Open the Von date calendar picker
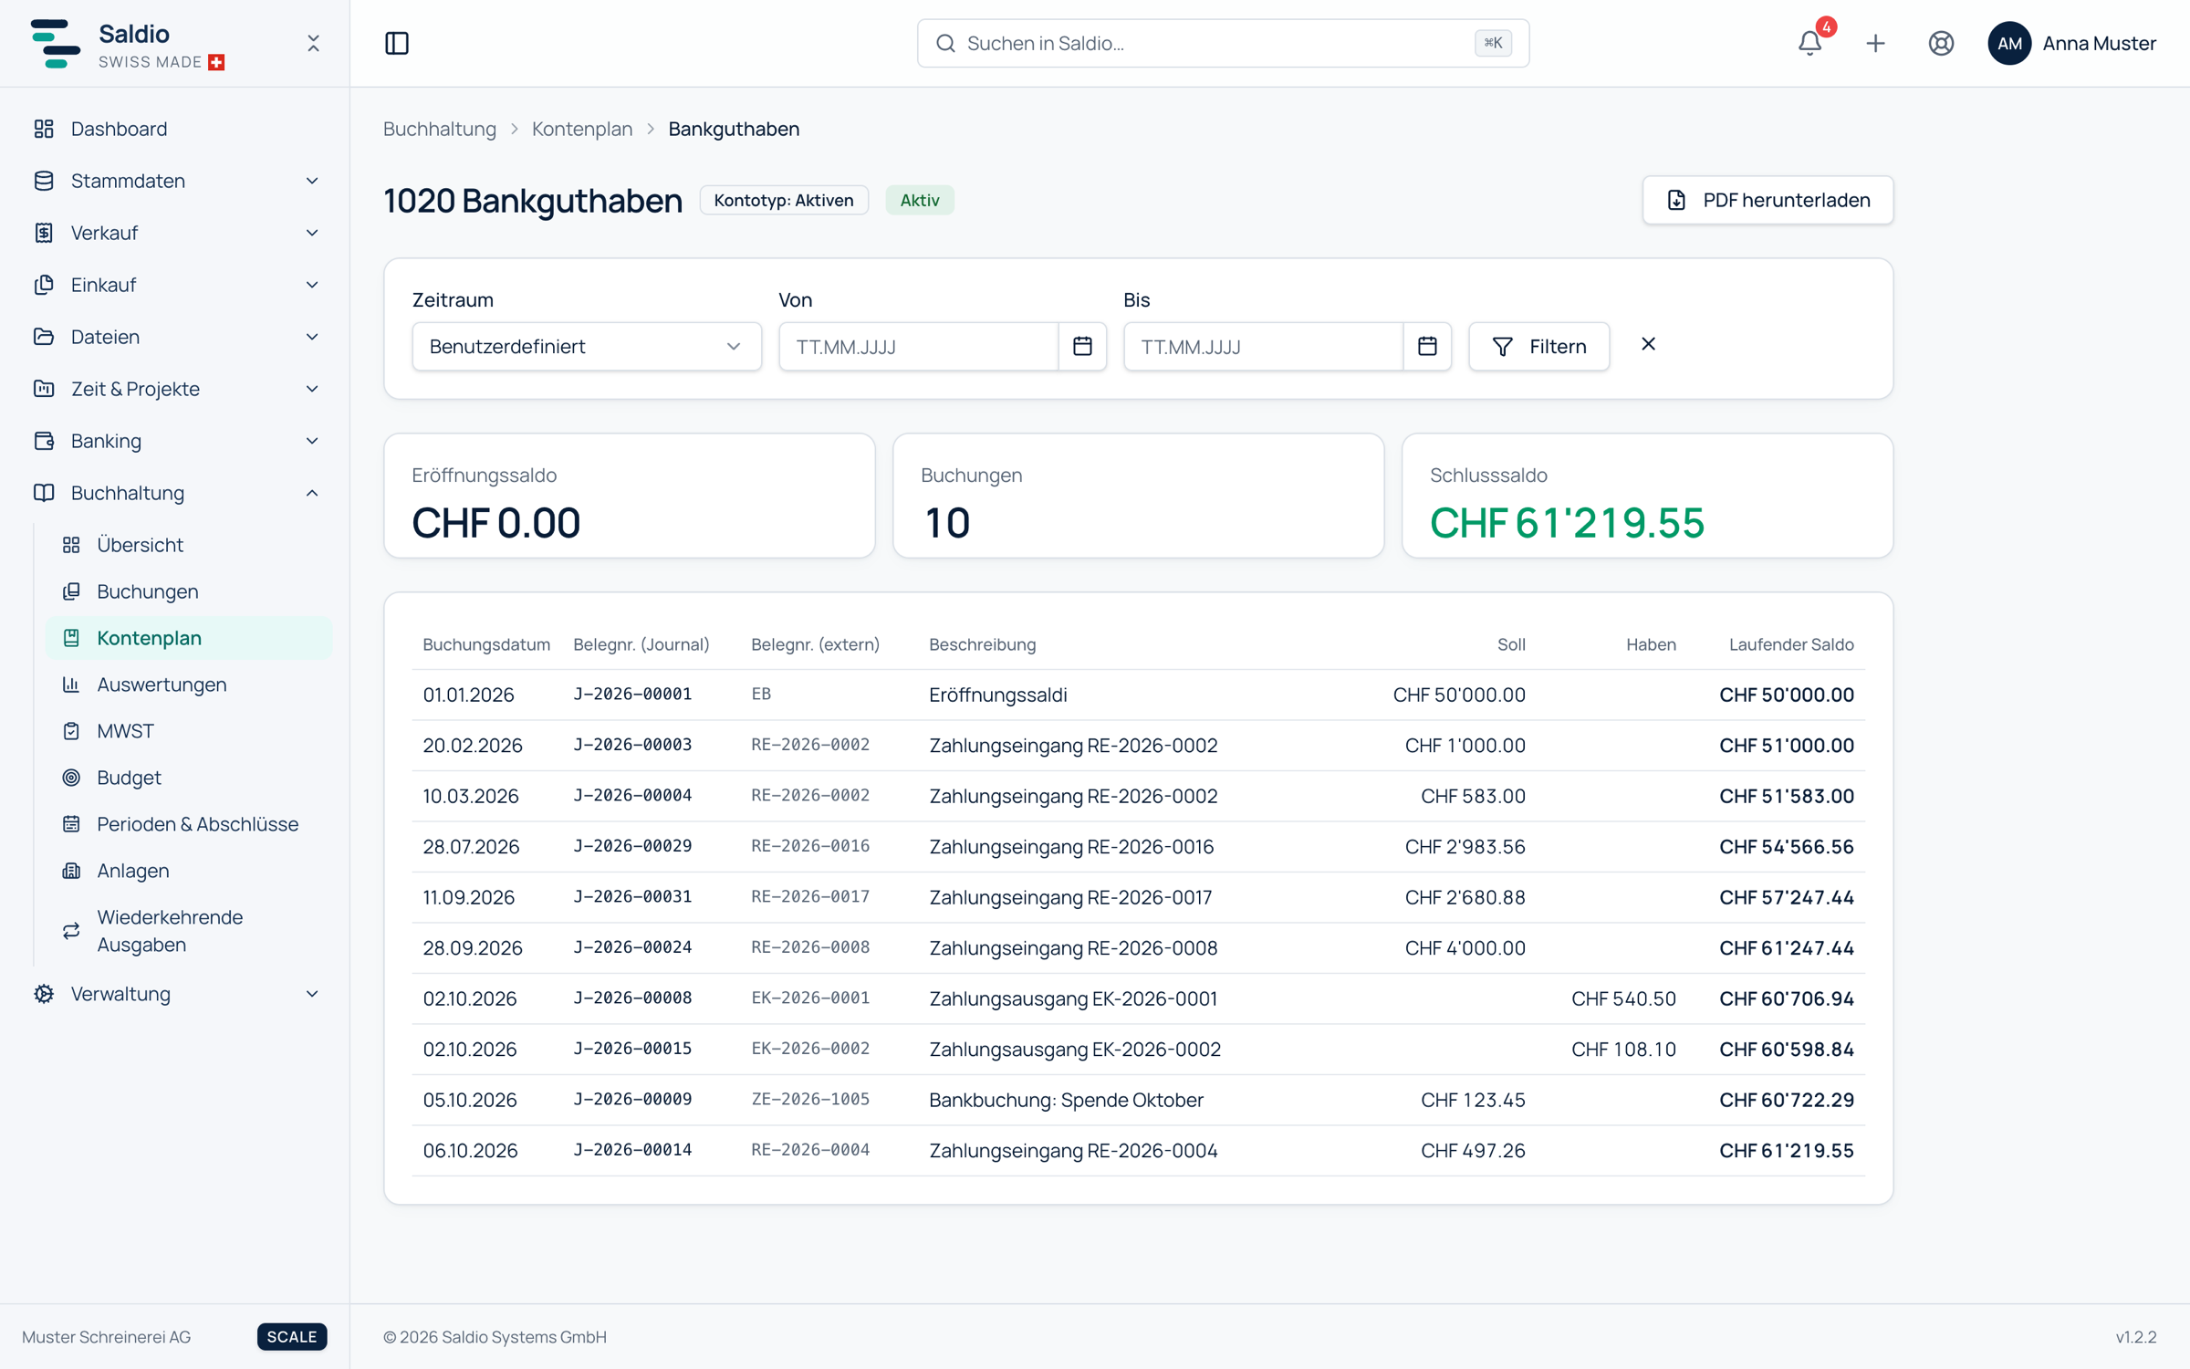Screen dimensions: 2190x1369 click(x=1082, y=346)
